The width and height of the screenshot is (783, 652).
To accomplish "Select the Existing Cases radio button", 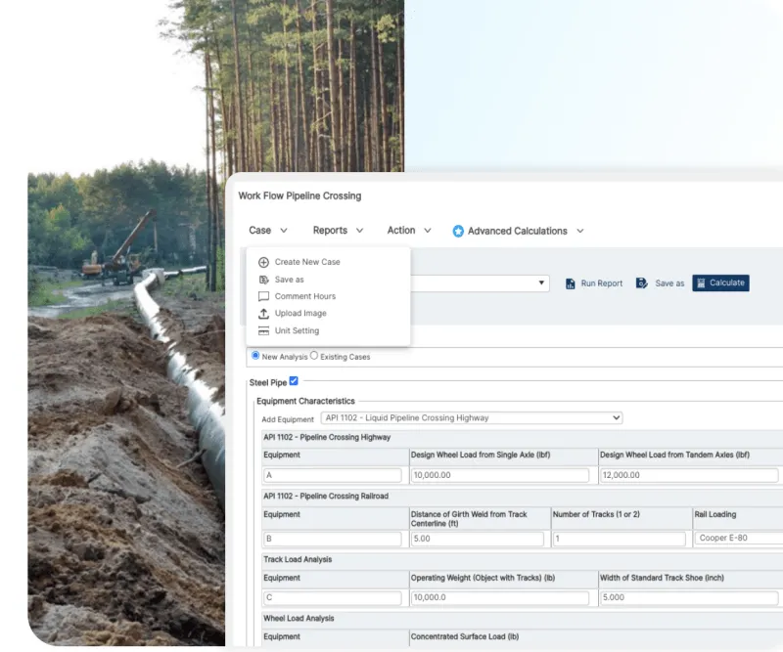I will click(x=314, y=356).
